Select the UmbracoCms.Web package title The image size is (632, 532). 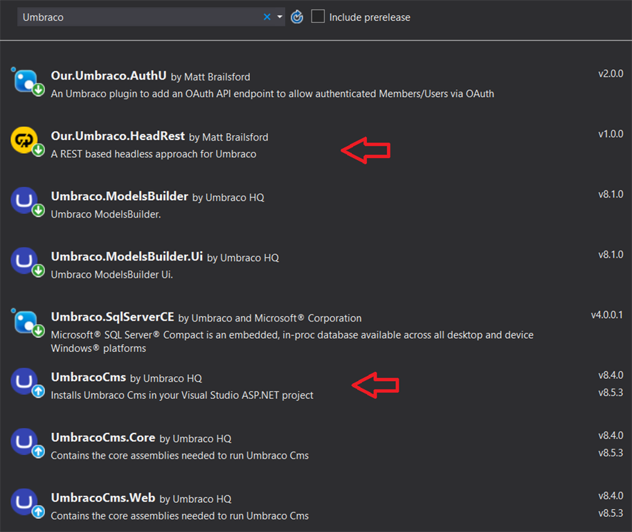point(102,498)
